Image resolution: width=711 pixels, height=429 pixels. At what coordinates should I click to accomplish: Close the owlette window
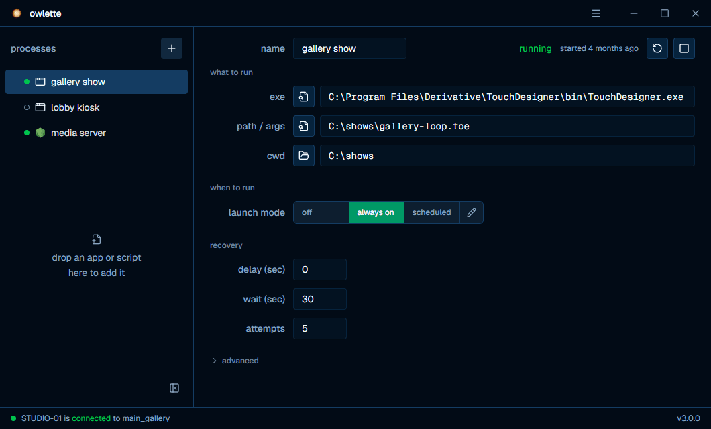[x=695, y=13]
